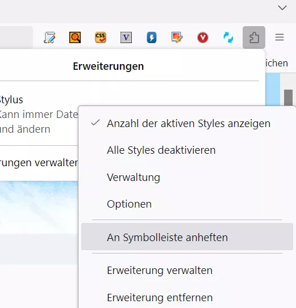
Task: Open the orange magnifier extension icon
Action: tap(75, 37)
